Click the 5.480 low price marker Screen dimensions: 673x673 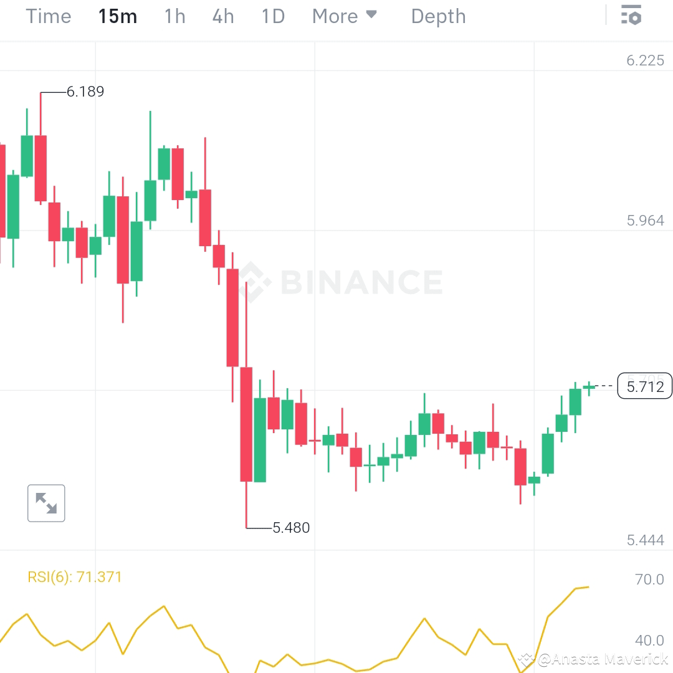(x=290, y=527)
